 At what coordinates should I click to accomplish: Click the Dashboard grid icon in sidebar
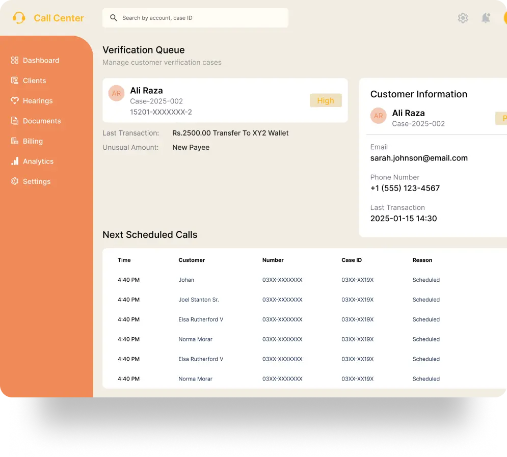15,61
